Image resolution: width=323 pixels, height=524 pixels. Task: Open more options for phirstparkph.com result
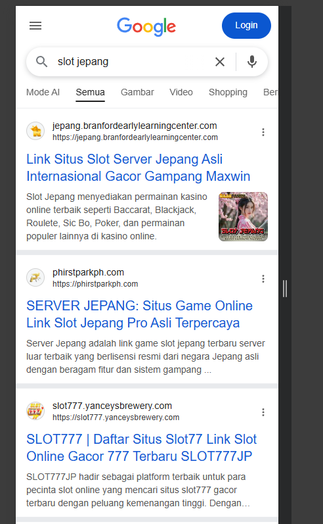[263, 279]
